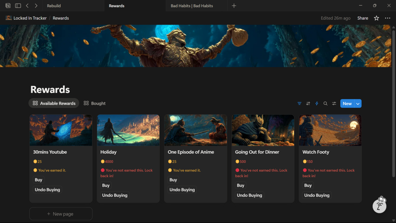396x223 pixels.
Task: Switch to the Bad Habits tab
Action: point(197,6)
